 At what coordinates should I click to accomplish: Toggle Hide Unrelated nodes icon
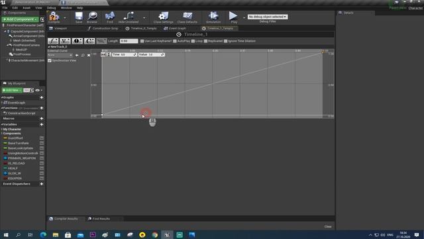(129, 17)
